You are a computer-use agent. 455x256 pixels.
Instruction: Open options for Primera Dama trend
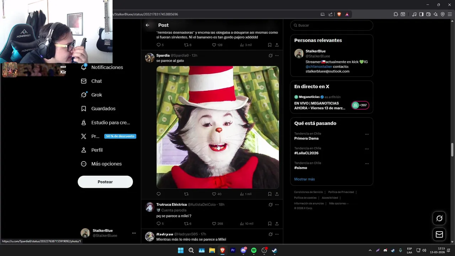tap(367, 134)
